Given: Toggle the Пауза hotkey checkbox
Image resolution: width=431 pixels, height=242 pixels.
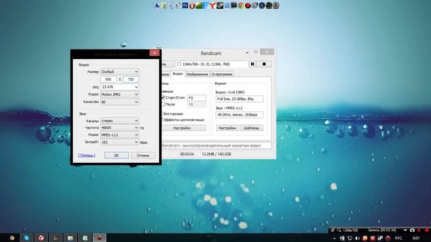Looking at the screenshot, I should 163,104.
